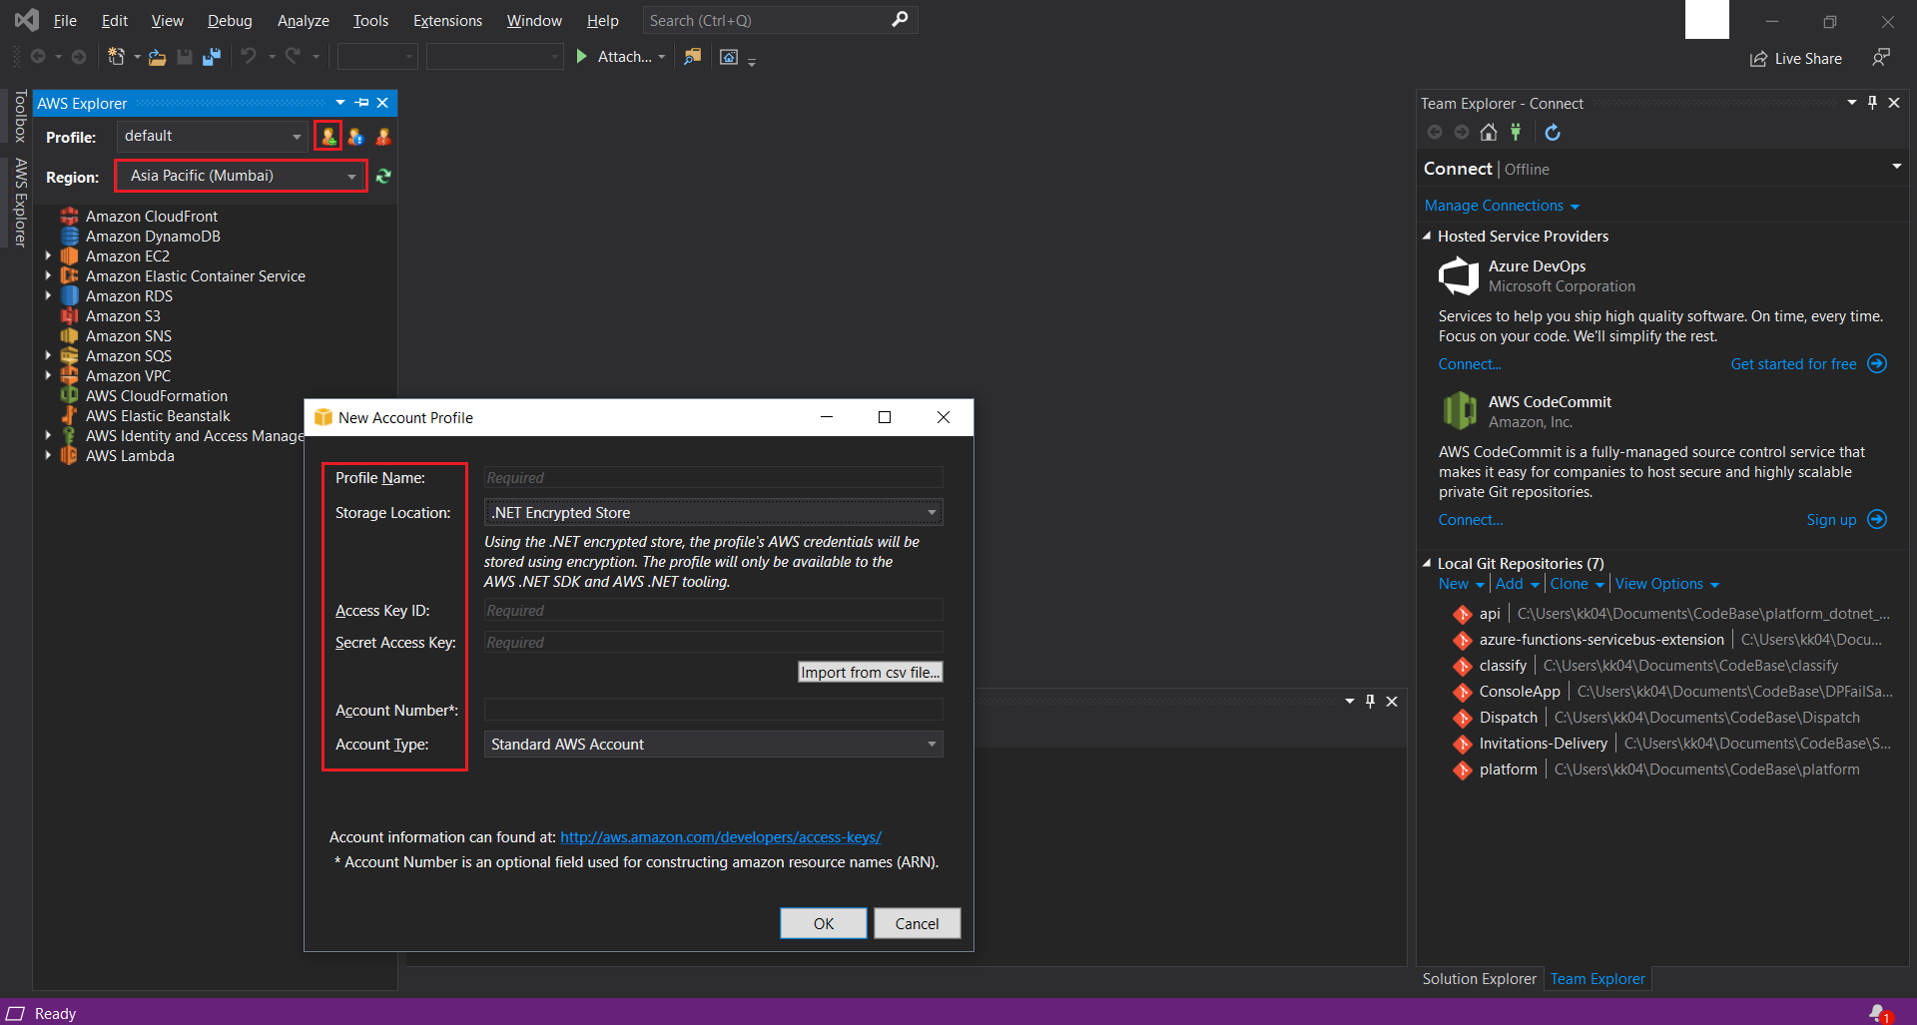The image size is (1917, 1025).
Task: Click the notifications flag in the status bar
Action: coord(1879,1013)
